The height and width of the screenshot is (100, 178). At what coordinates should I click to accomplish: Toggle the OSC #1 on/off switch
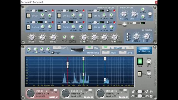click(x=28, y=16)
